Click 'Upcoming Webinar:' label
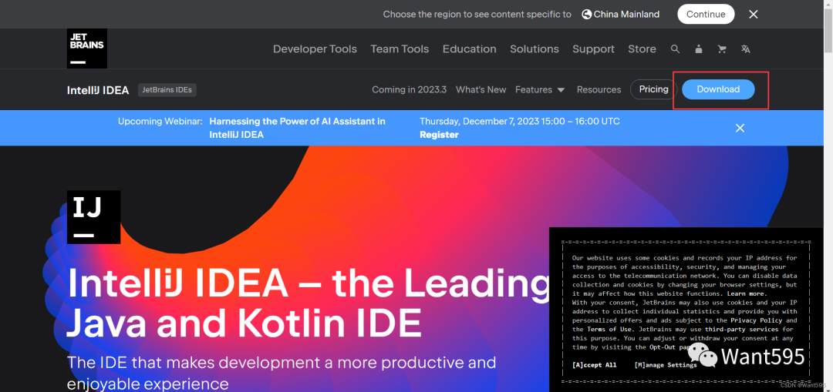This screenshot has width=833, height=392. coord(160,121)
